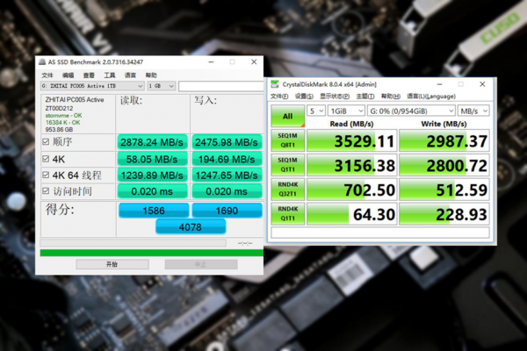Viewport: 527px width, 351px height.
Task: Click the Write (MB/s) column header
Action: [x=444, y=124]
